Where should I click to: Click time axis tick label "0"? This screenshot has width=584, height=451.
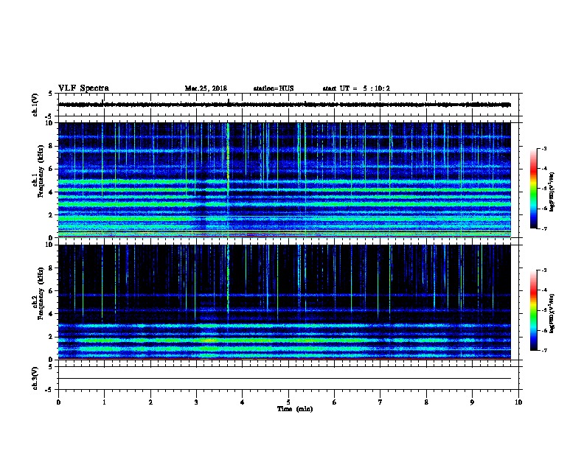point(58,402)
